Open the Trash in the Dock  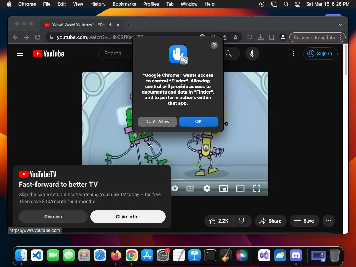click(x=334, y=256)
